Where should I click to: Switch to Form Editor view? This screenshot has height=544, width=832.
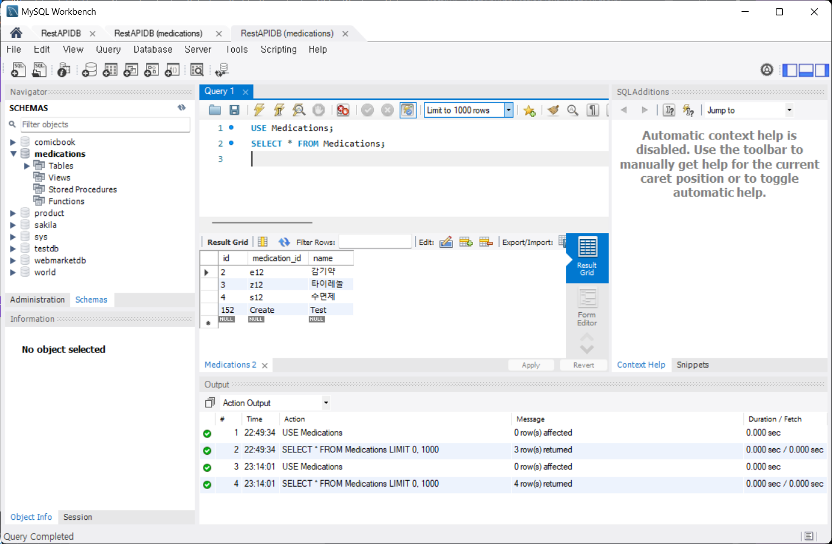pyautogui.click(x=587, y=307)
